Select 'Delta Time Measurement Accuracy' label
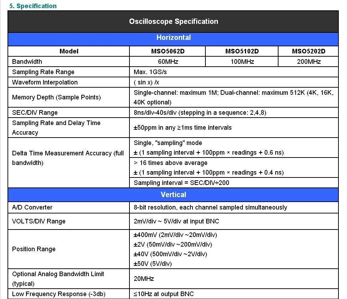Viewport: 347px width, 299px height. point(68,158)
